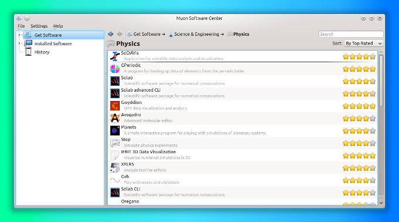The height and width of the screenshot is (222, 399).
Task: Click 'Play with waves and vibrations' description
Action: click(151, 183)
